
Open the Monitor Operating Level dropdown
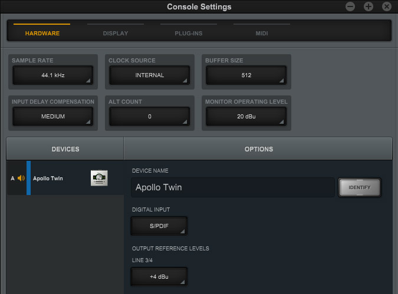tap(246, 117)
